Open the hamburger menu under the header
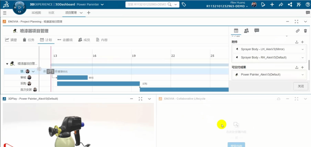Screen dimensions: 311x147 (x=5, y=13)
